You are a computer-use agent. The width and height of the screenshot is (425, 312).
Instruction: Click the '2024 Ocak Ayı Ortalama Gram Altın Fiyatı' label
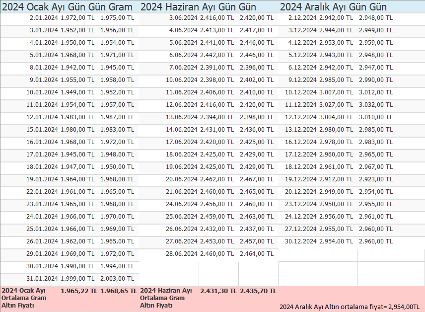24,298
